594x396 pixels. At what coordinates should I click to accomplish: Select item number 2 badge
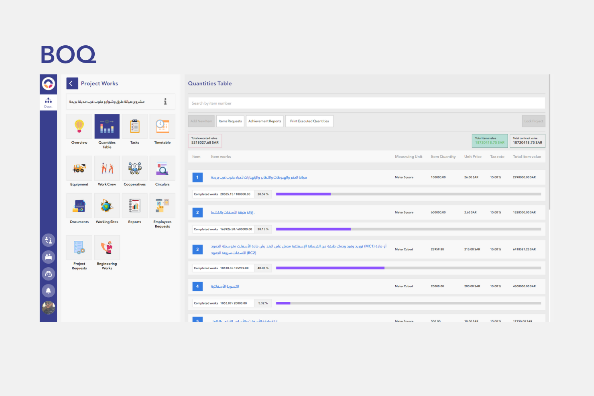click(197, 213)
